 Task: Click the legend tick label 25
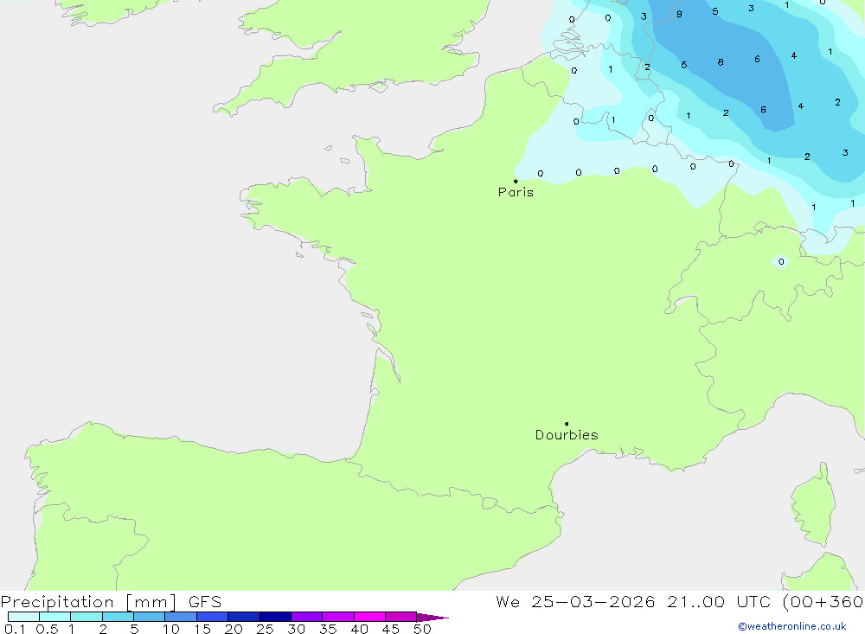pos(265,629)
